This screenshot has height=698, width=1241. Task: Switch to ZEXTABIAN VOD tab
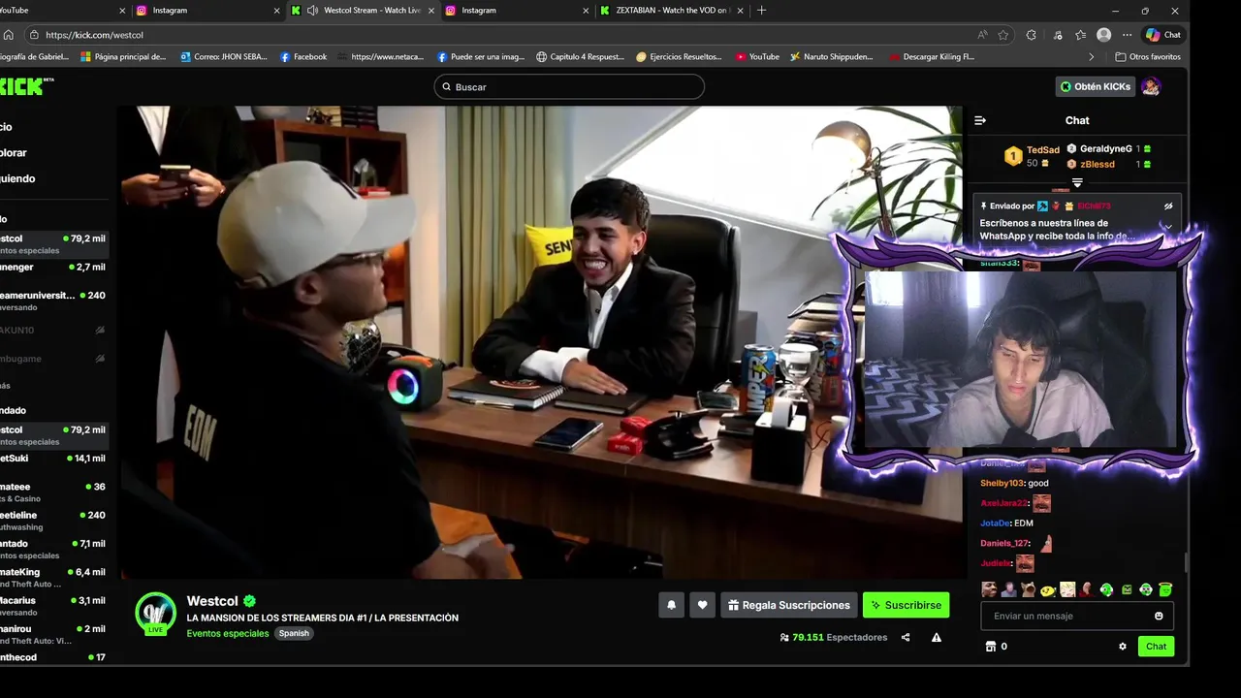pyautogui.click(x=671, y=11)
